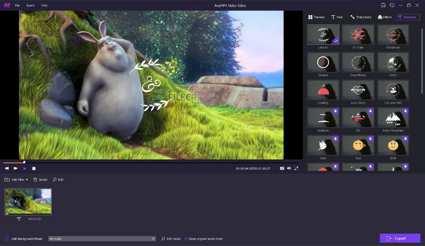
Task: Select the Shapes element
Action: point(323,62)
